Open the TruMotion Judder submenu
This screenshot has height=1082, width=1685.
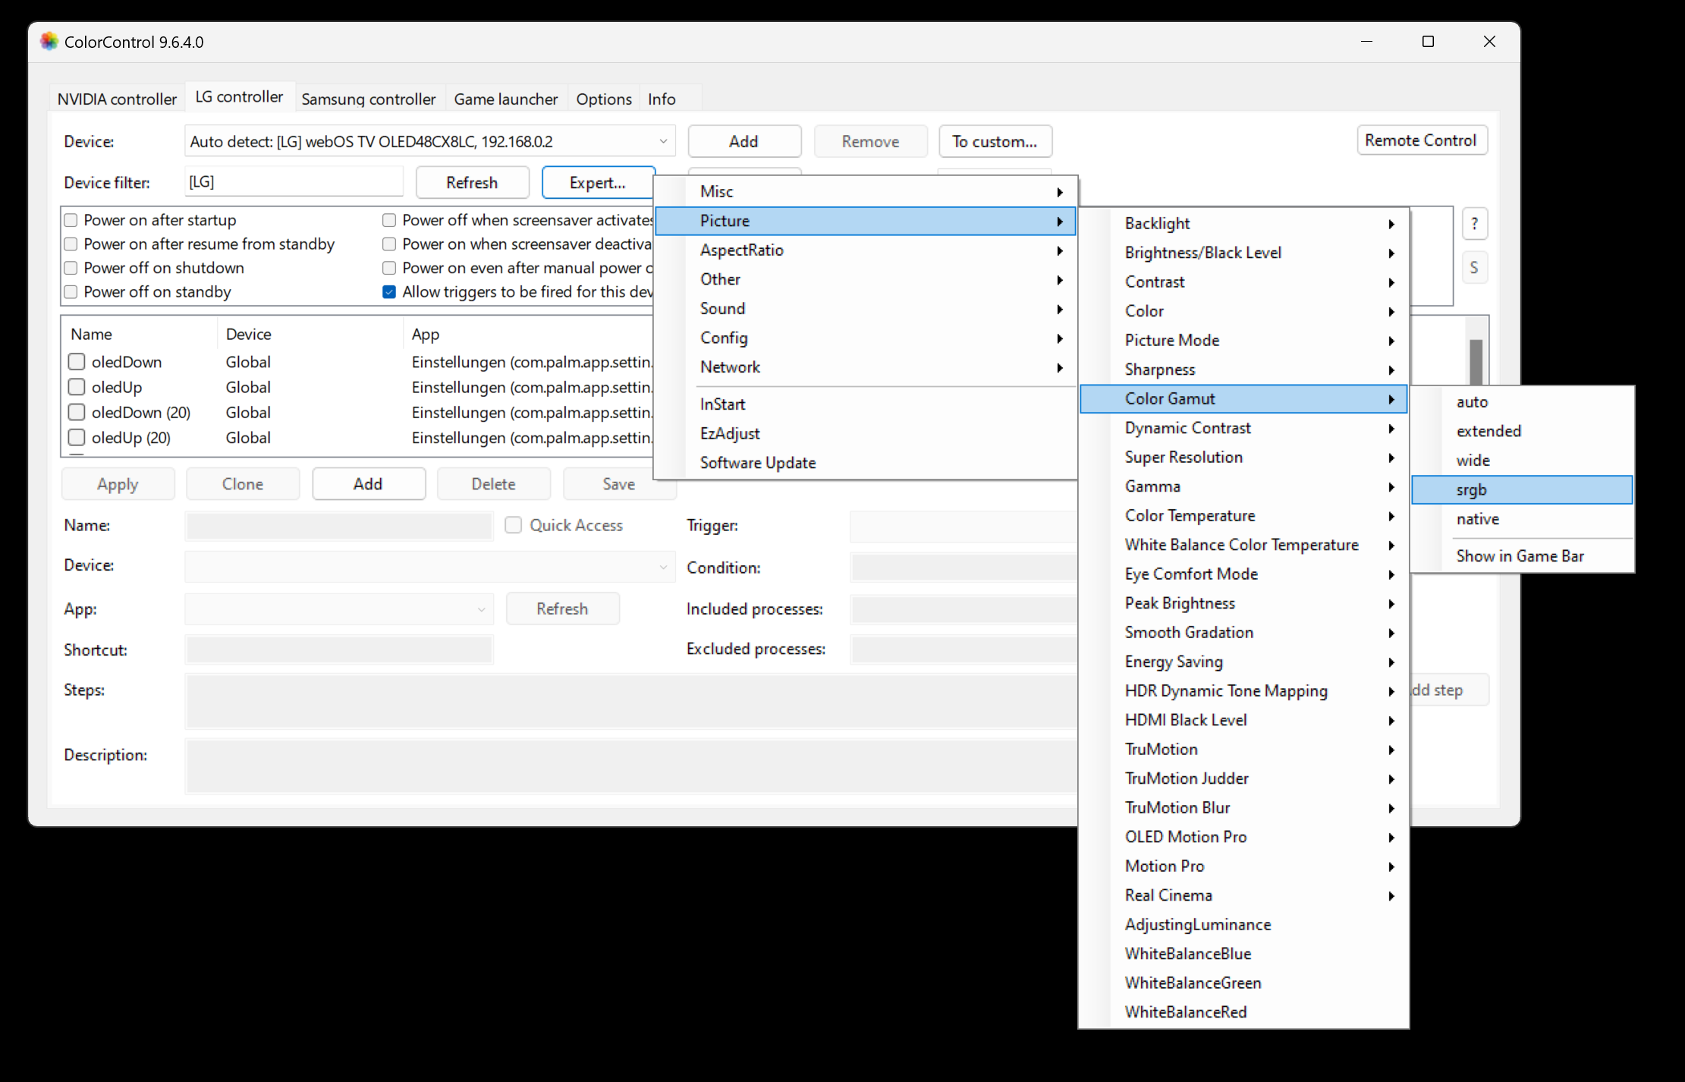pyautogui.click(x=1243, y=778)
